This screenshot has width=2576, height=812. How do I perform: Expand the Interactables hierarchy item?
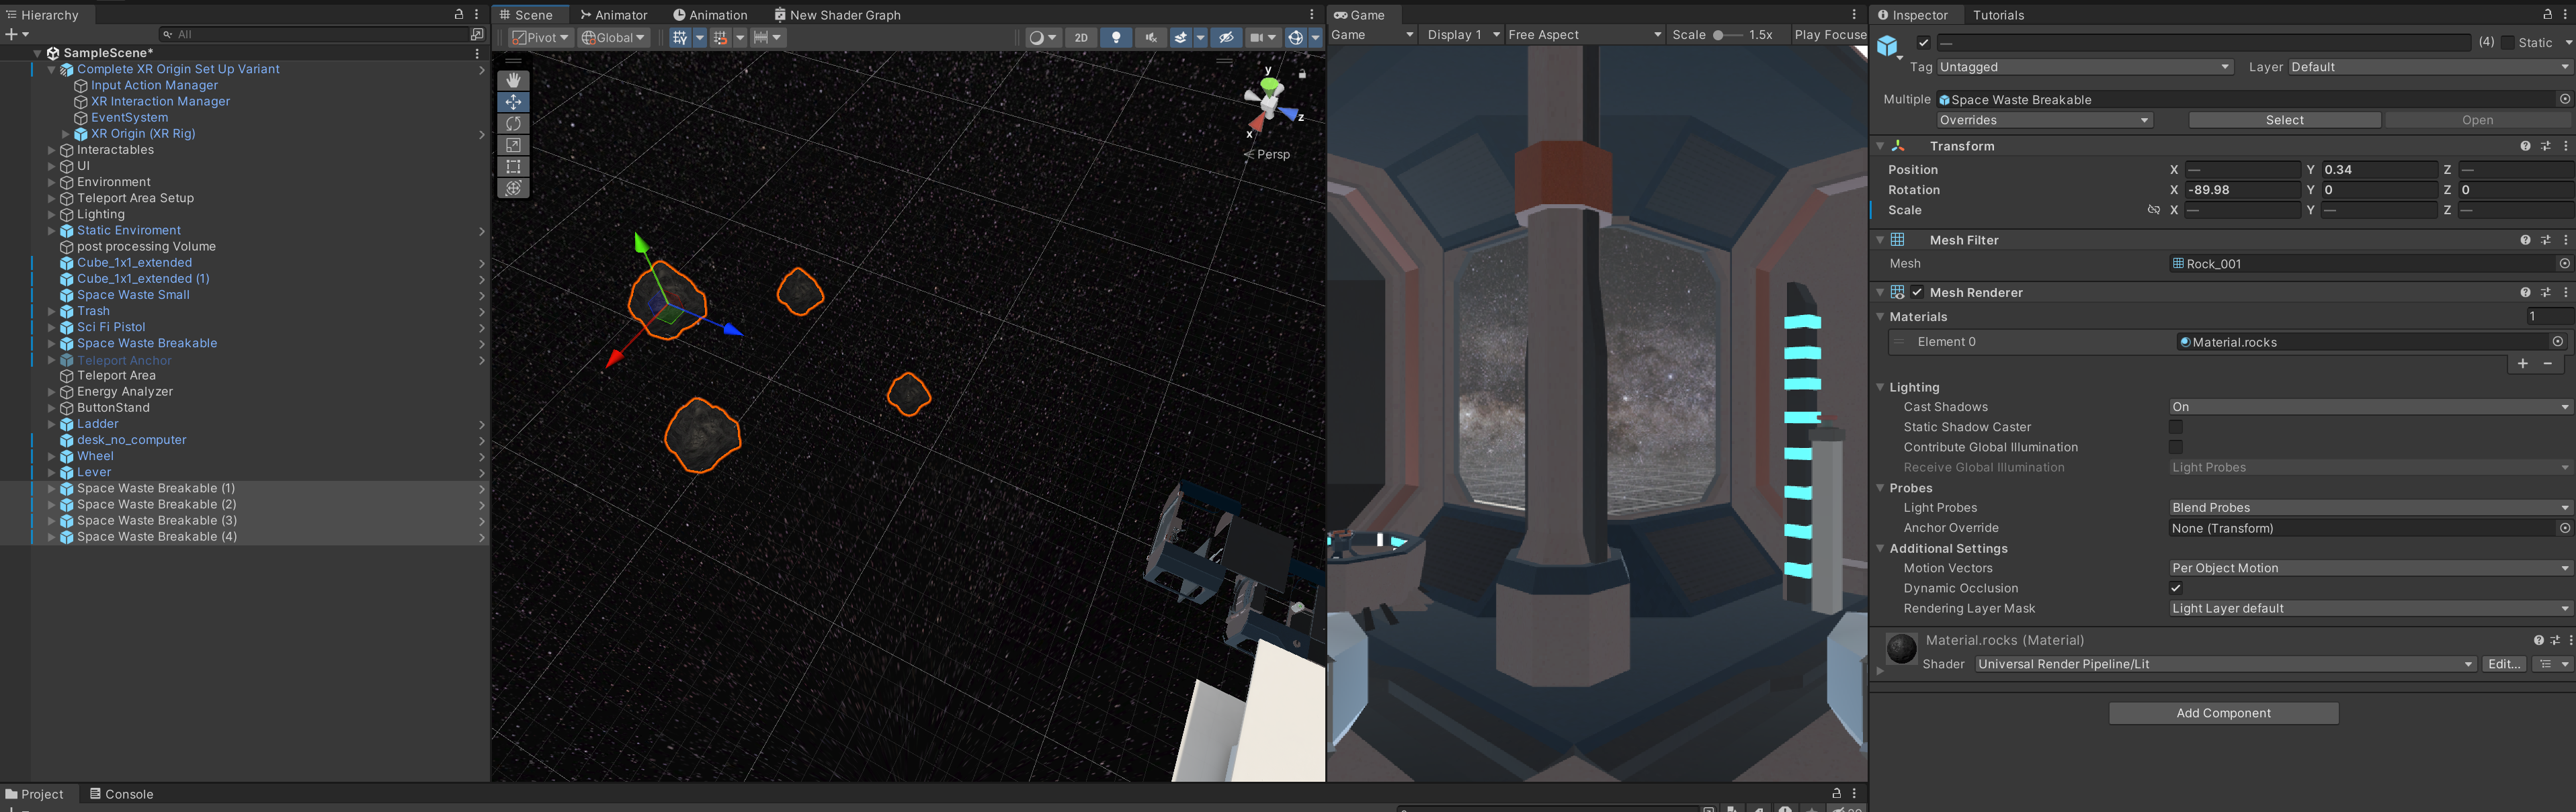click(x=51, y=150)
